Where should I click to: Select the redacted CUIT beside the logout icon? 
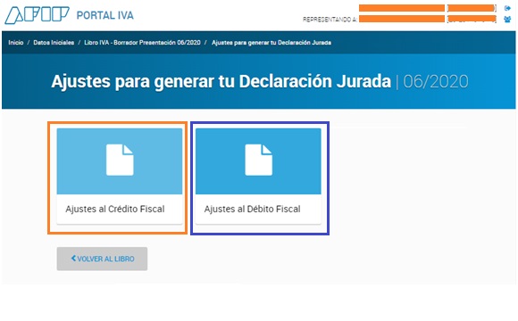pyautogui.click(x=472, y=8)
